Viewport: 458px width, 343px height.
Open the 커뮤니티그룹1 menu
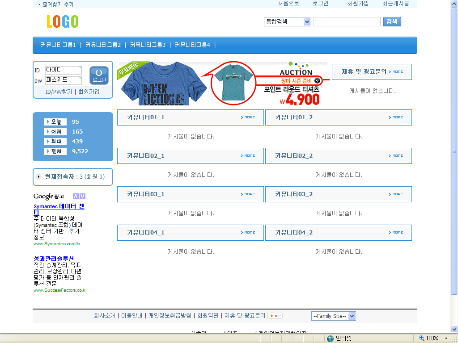click(x=58, y=45)
